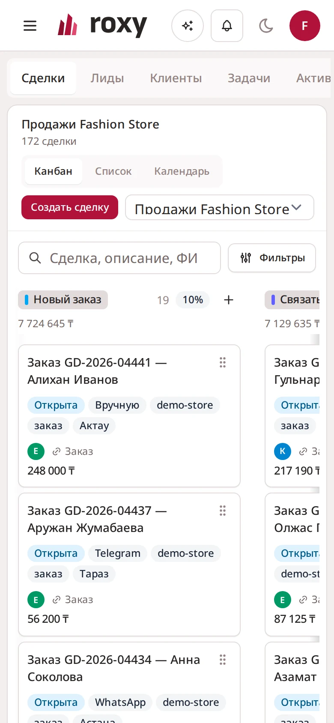Select the Канбан view
Viewport: 334px width, 723px height.
(54, 171)
